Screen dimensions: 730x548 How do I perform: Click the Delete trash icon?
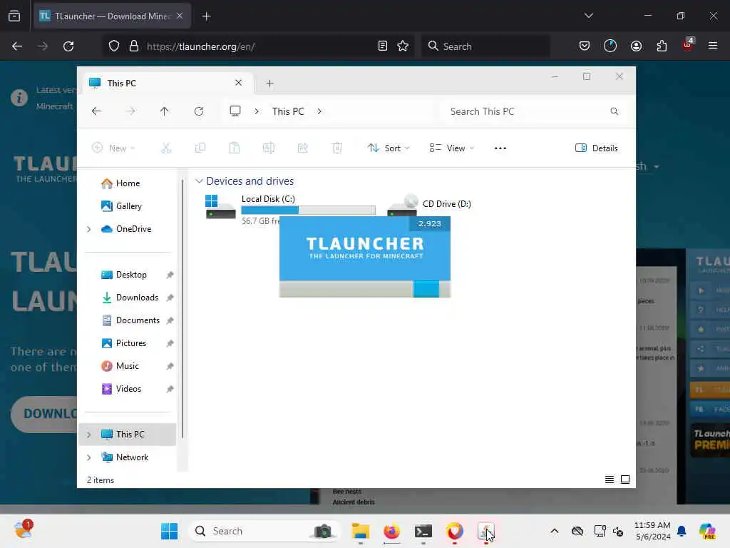(337, 148)
